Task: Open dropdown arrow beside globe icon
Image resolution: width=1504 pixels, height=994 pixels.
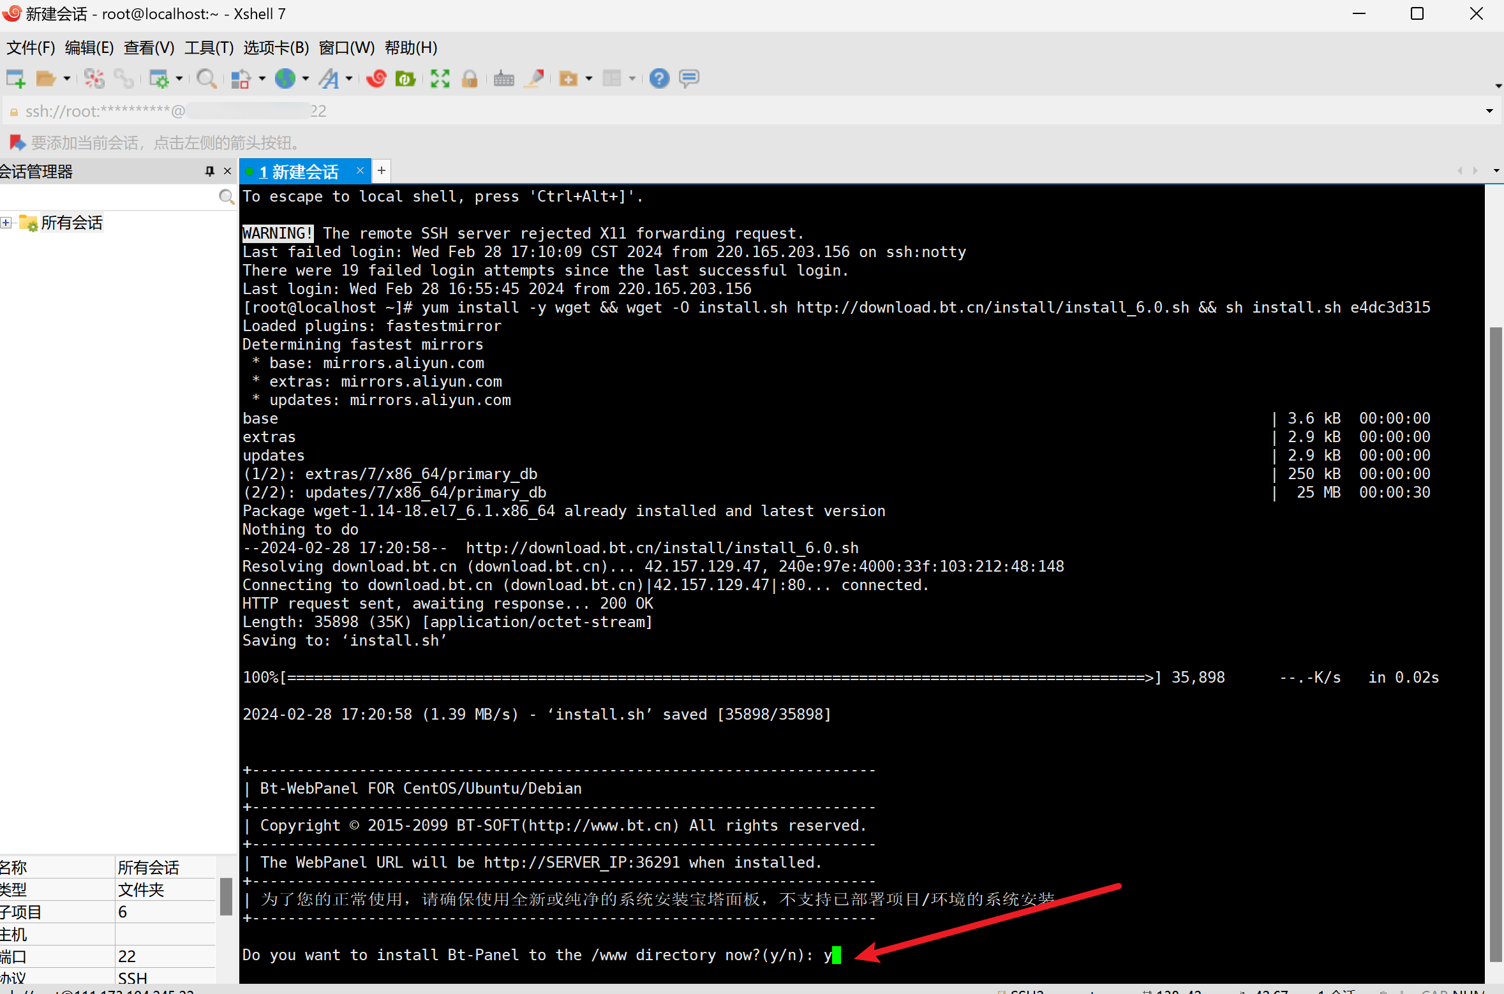Action: (306, 78)
